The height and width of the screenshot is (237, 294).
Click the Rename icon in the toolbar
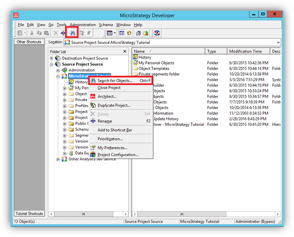coord(63,33)
